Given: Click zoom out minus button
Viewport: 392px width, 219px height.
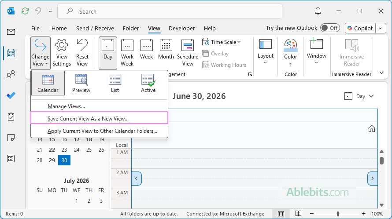Looking at the screenshot, I should [x=311, y=214].
